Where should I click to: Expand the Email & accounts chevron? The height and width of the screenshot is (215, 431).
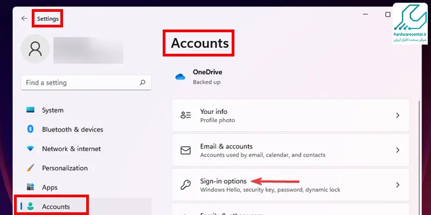click(398, 150)
